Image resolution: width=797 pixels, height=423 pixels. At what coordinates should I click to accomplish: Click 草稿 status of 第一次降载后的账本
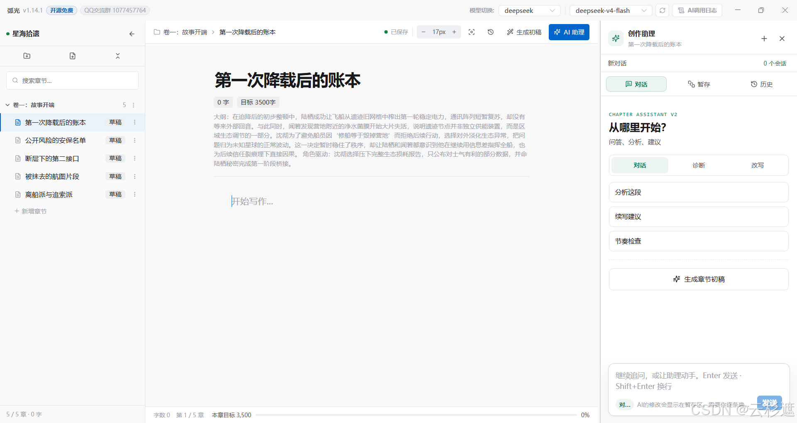point(115,122)
